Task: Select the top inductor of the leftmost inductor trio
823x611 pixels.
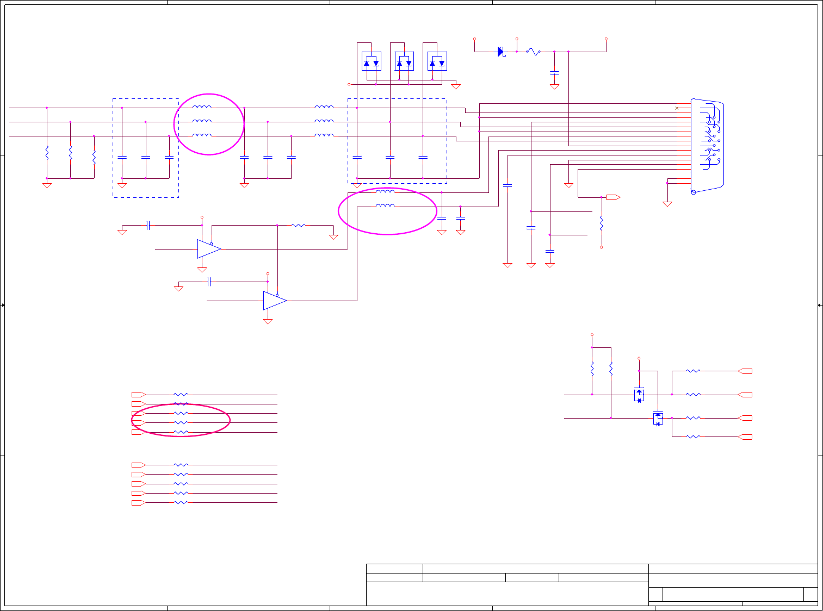Action: 202,107
